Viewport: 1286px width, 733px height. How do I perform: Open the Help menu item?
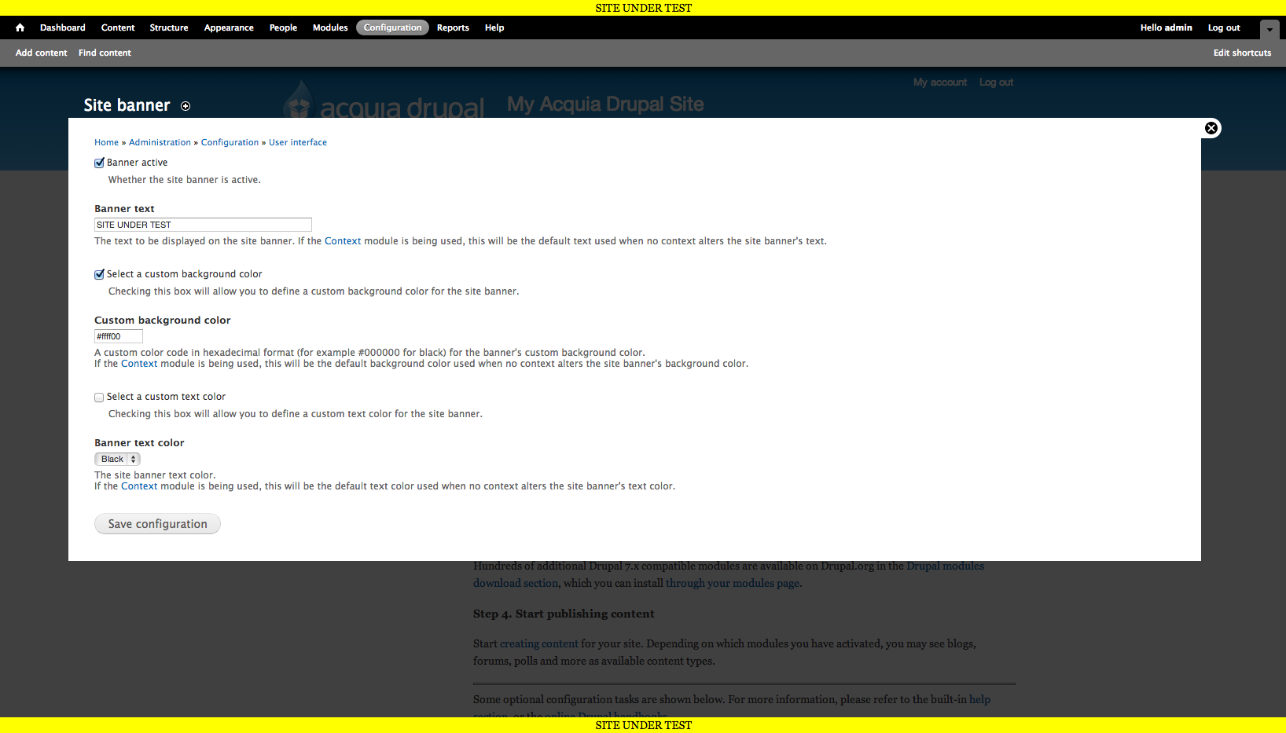point(494,27)
